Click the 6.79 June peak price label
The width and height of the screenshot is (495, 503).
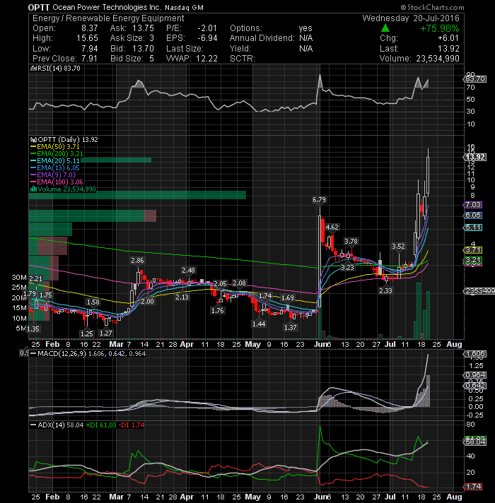(320, 200)
